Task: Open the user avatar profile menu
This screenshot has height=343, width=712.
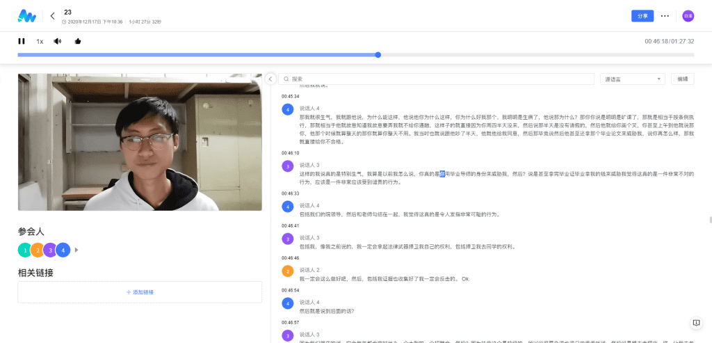Action: pyautogui.click(x=688, y=15)
